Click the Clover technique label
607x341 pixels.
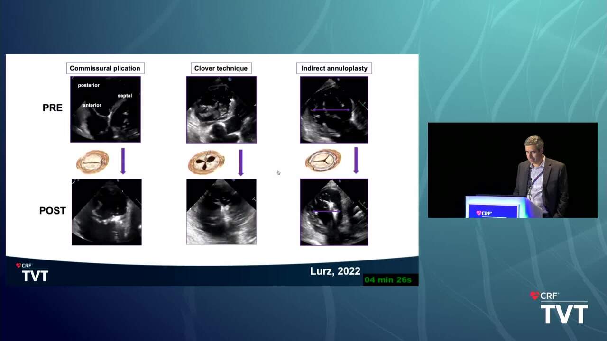[221, 68]
